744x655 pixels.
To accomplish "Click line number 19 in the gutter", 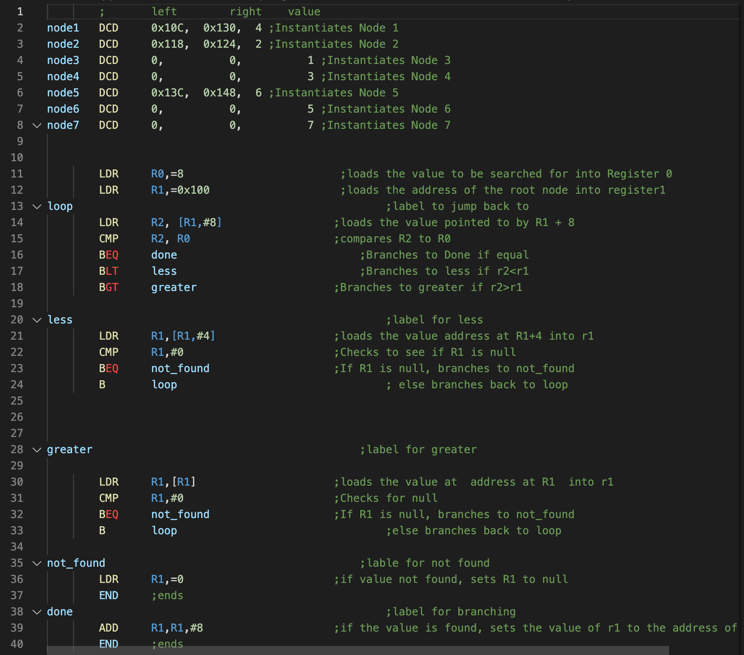I will tap(17, 304).
